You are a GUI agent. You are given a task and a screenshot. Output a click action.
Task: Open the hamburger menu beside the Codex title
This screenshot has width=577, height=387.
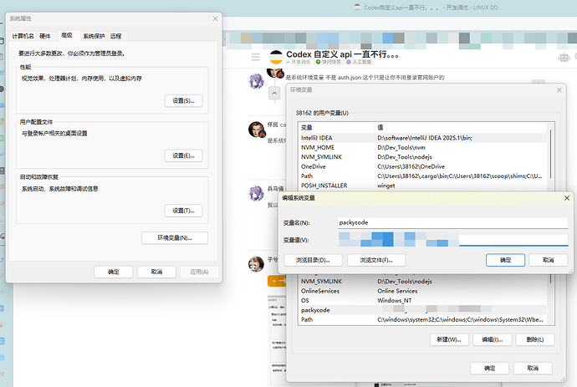(x=256, y=57)
